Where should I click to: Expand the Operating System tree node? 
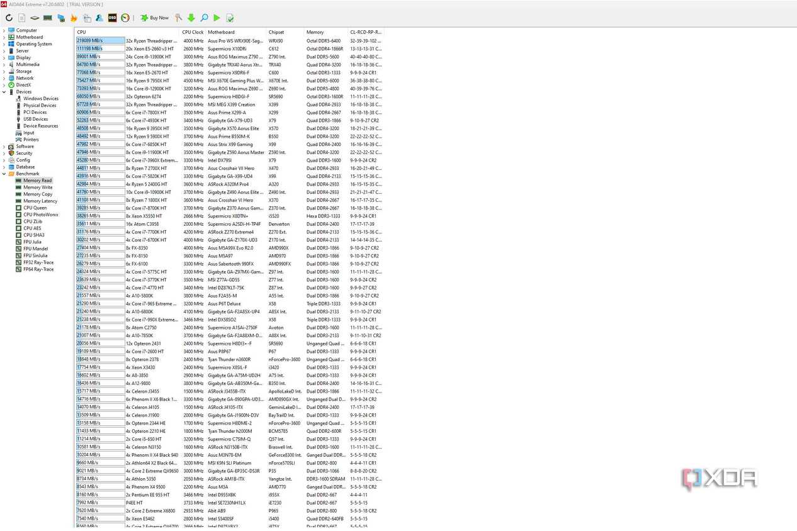point(4,44)
